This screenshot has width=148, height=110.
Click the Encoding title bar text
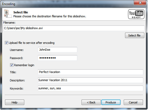[x=9, y=4]
